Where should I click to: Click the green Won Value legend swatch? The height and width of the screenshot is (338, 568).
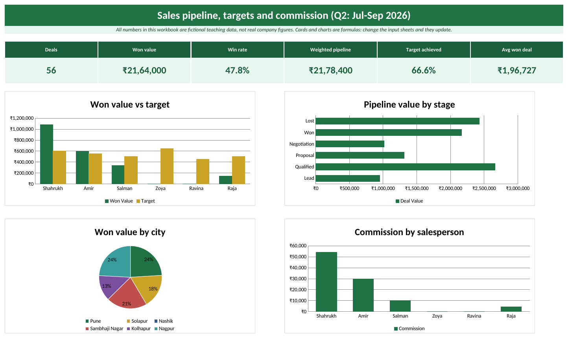click(x=107, y=201)
